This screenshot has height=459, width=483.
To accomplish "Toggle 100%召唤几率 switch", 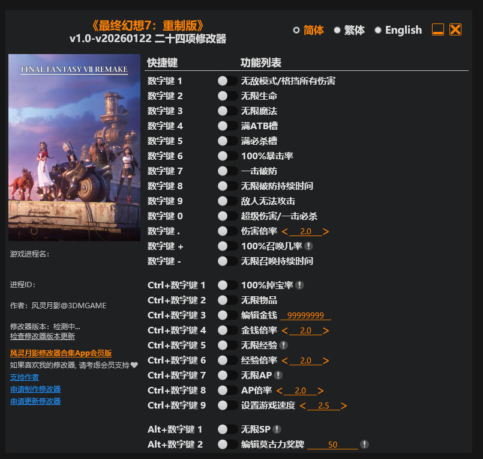I will (227, 246).
